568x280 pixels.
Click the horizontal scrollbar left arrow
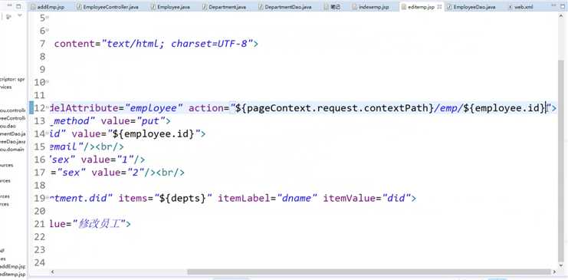[53, 272]
